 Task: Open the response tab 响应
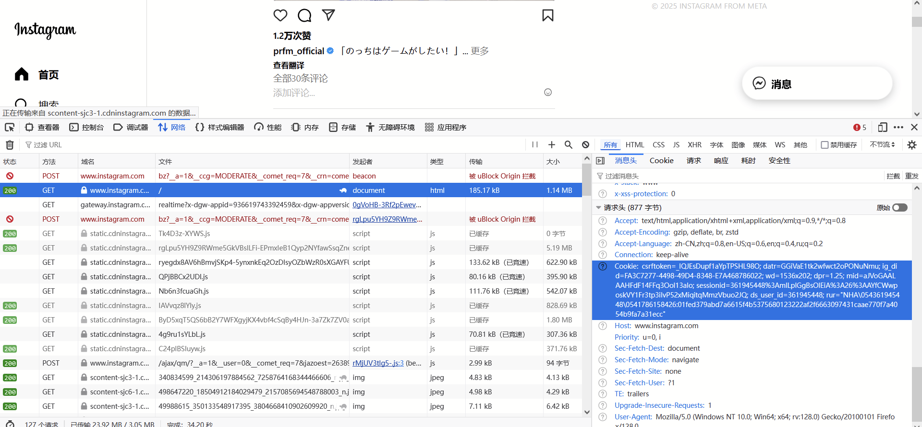(x=721, y=161)
